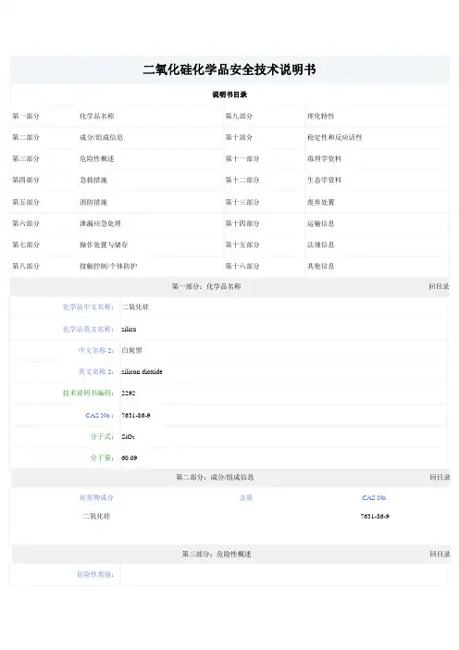Viewport: 459px width, 650px height.
Task: Select the 二氧化硅 value beside 化学品中文名称
Action: [135, 306]
